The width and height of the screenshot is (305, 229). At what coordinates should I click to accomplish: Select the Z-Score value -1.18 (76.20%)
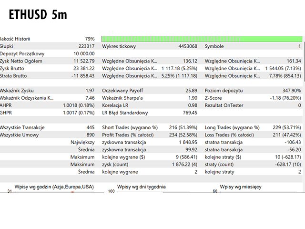(x=285, y=98)
